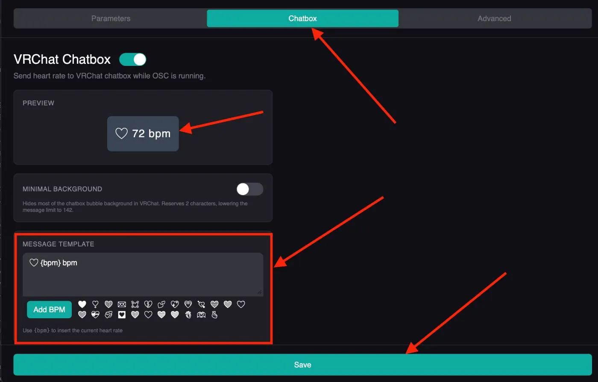Insert the heart in white square emoji
The width and height of the screenshot is (598, 382).
click(x=122, y=315)
